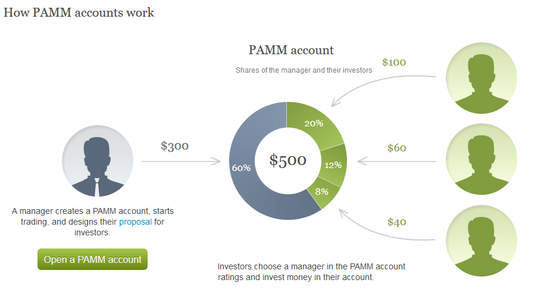
Task: Click the 12% green donut segment
Action: point(333,165)
